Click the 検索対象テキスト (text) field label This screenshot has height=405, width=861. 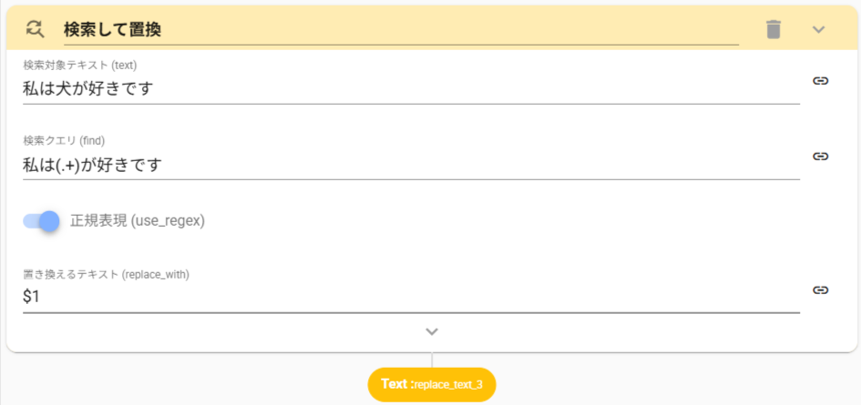click(79, 65)
